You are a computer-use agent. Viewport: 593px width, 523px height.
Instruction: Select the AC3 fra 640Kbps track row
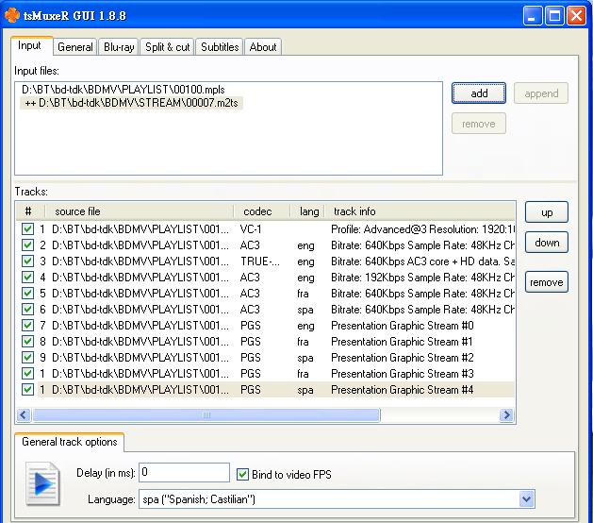(x=266, y=293)
